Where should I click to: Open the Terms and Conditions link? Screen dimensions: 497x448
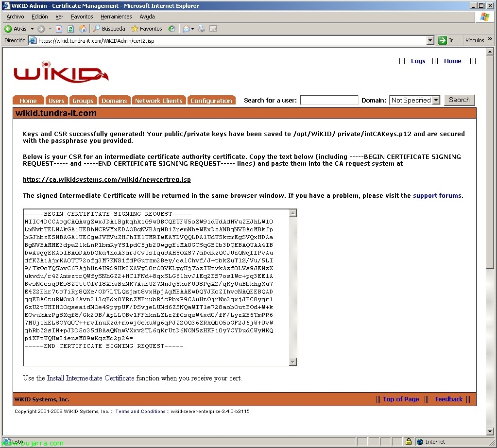pyautogui.click(x=140, y=411)
